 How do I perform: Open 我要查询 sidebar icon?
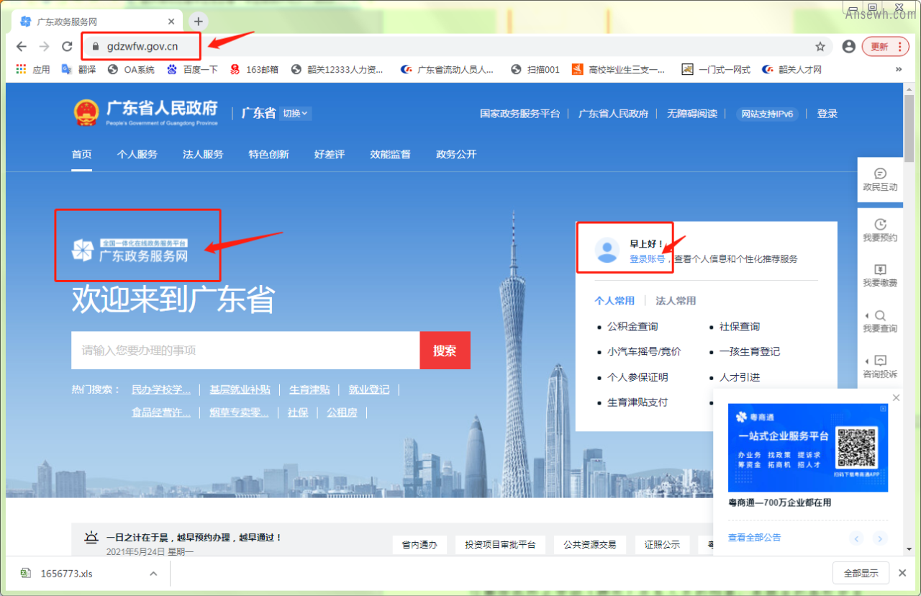click(x=880, y=321)
